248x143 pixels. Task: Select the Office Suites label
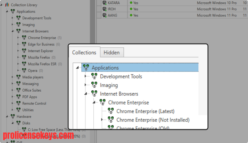32,90
